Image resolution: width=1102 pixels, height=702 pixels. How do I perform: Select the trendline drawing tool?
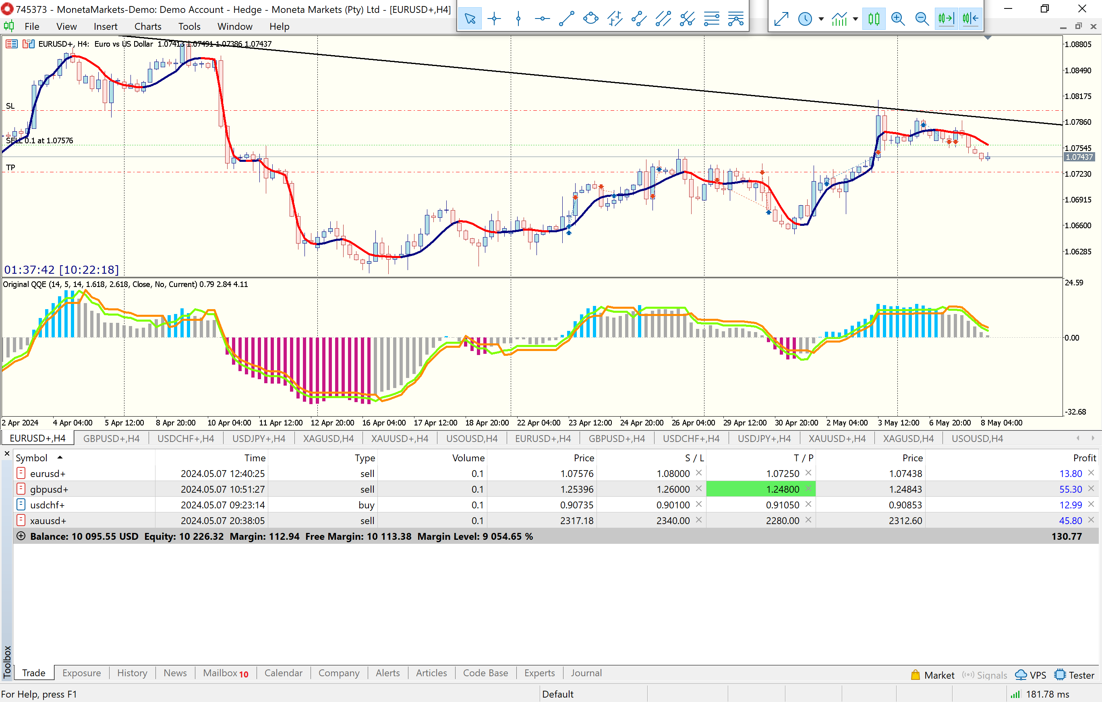[x=567, y=19]
